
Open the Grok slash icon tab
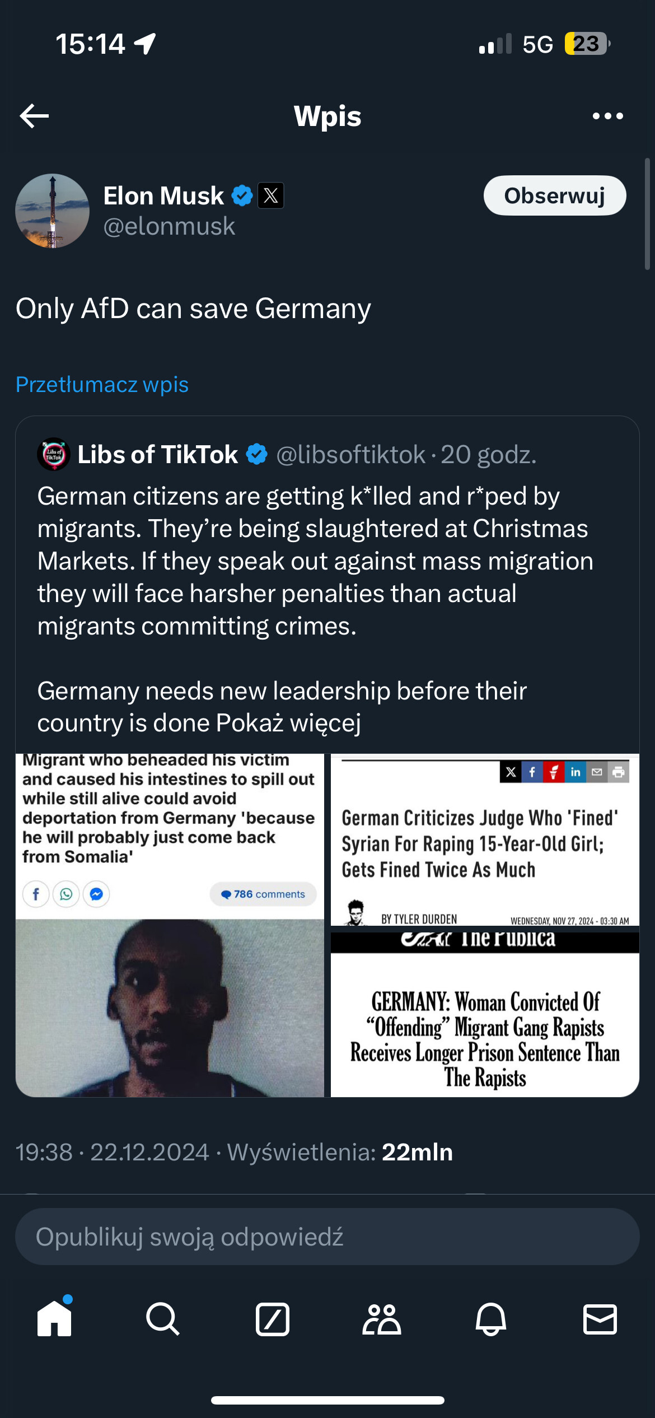point(273,1319)
